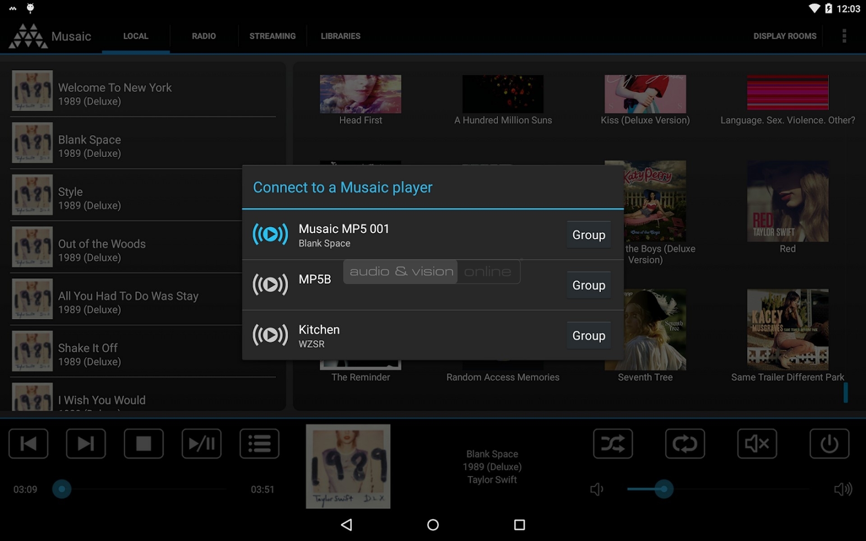
Task: Seek the track progress slider
Action: 62,489
